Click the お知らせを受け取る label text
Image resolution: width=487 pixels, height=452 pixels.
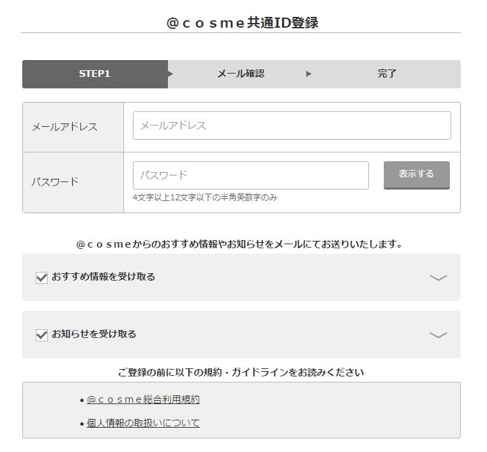coord(94,334)
